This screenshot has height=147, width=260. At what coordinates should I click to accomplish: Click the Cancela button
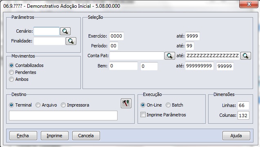(x=86, y=136)
